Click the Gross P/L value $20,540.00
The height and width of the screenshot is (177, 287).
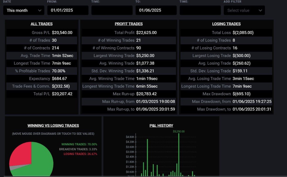coord(62,33)
